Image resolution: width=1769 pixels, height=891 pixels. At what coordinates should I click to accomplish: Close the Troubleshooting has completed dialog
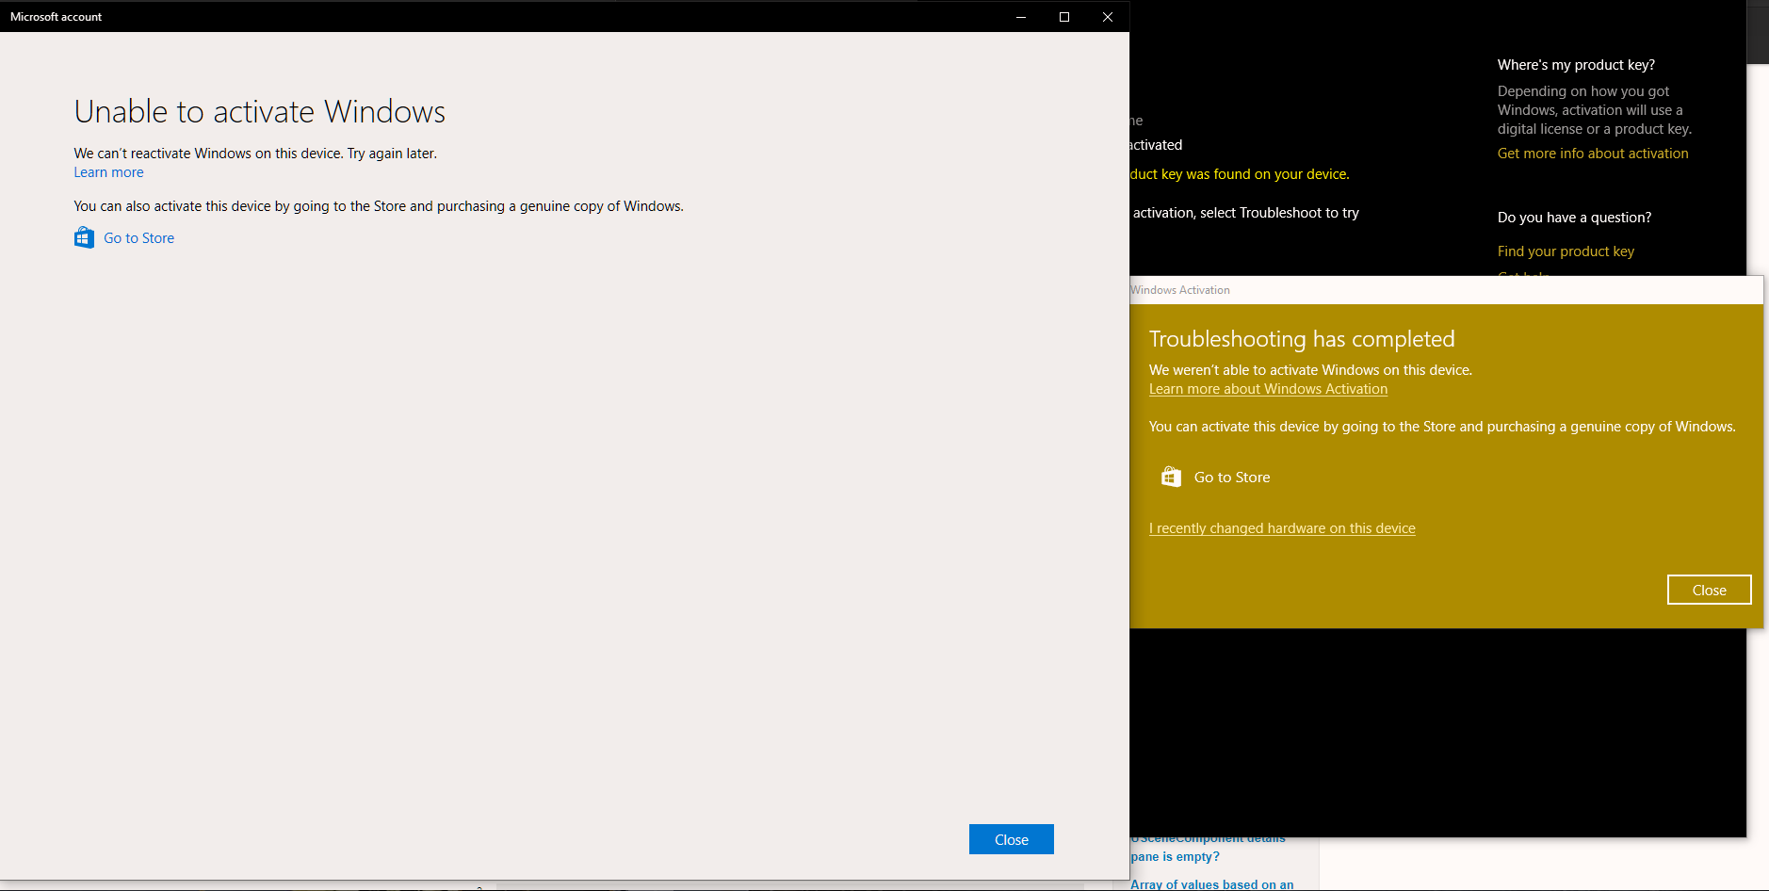point(1709,590)
